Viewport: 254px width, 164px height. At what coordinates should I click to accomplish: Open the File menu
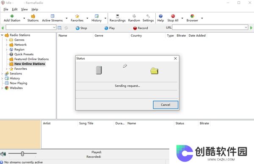6,9
